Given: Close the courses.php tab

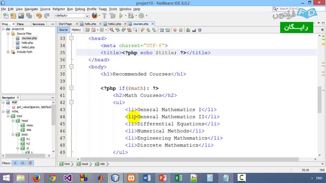Looking at the screenshot, I should [x=152, y=24].
